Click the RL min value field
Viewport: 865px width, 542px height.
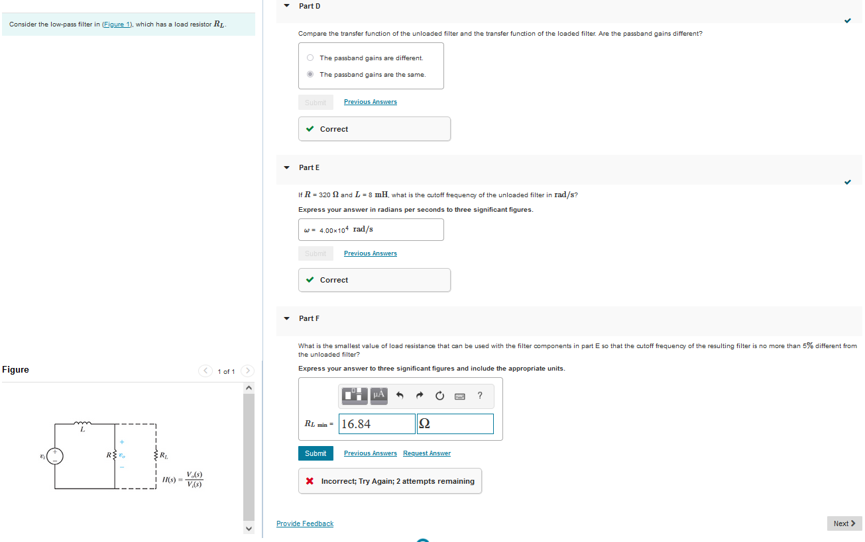pyautogui.click(x=377, y=424)
